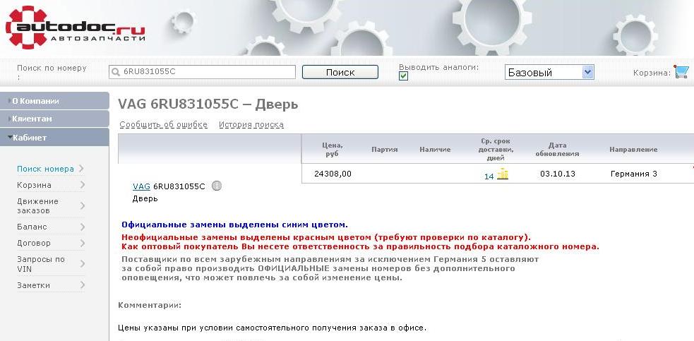The width and height of the screenshot is (694, 341).
Task: Expand the Клиентам section
Action: point(54,119)
